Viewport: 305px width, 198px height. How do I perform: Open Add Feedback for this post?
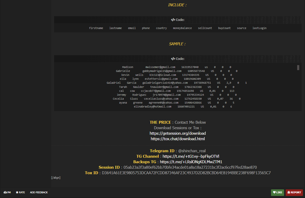pyautogui.click(x=39, y=193)
